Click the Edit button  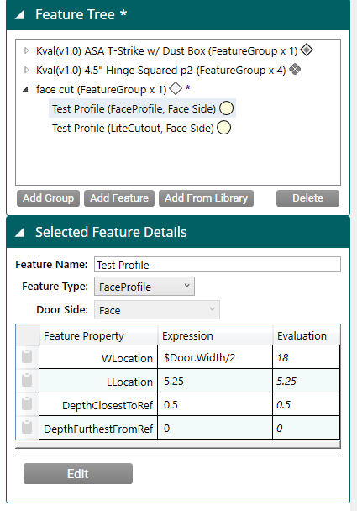point(78,473)
